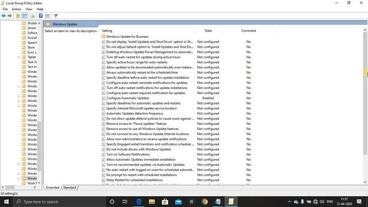
Task: Click the Back arrow toolbar icon
Action: pyautogui.click(x=3, y=16)
